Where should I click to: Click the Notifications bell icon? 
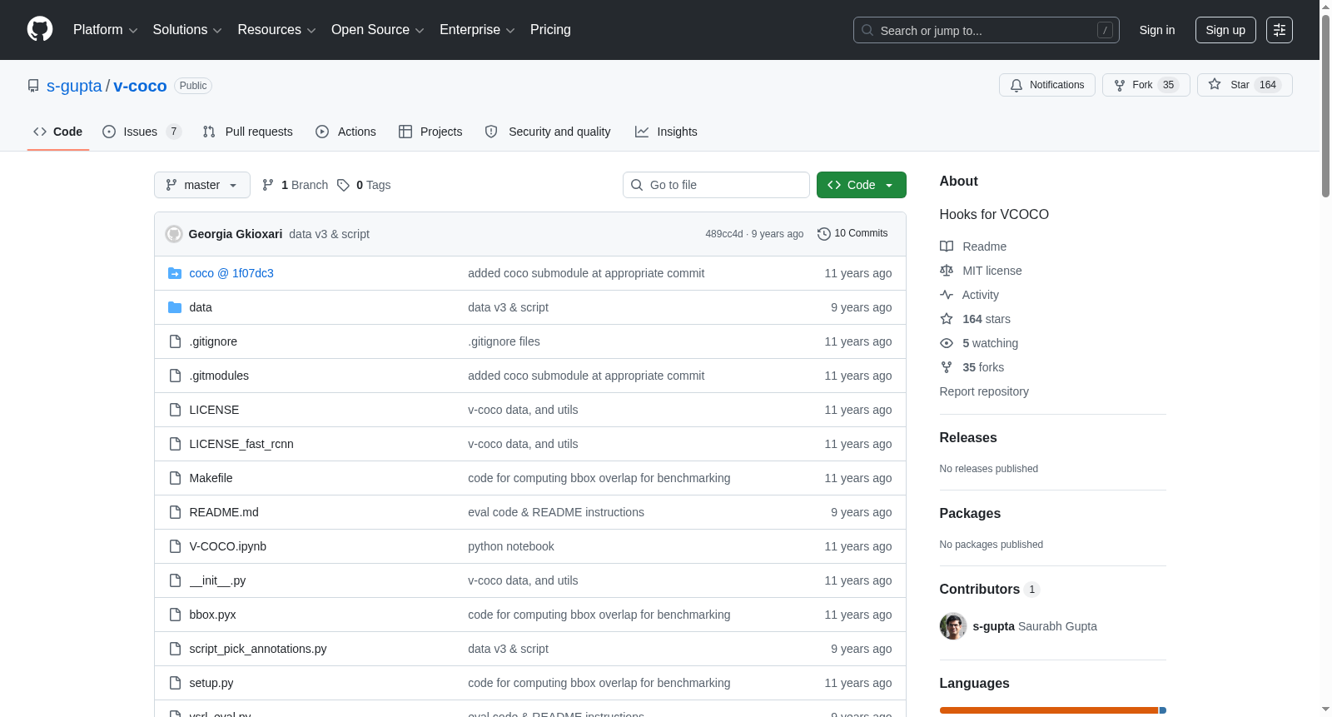(x=1016, y=85)
